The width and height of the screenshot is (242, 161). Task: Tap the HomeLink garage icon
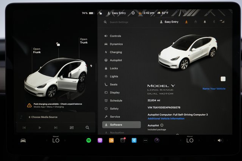click(195, 22)
